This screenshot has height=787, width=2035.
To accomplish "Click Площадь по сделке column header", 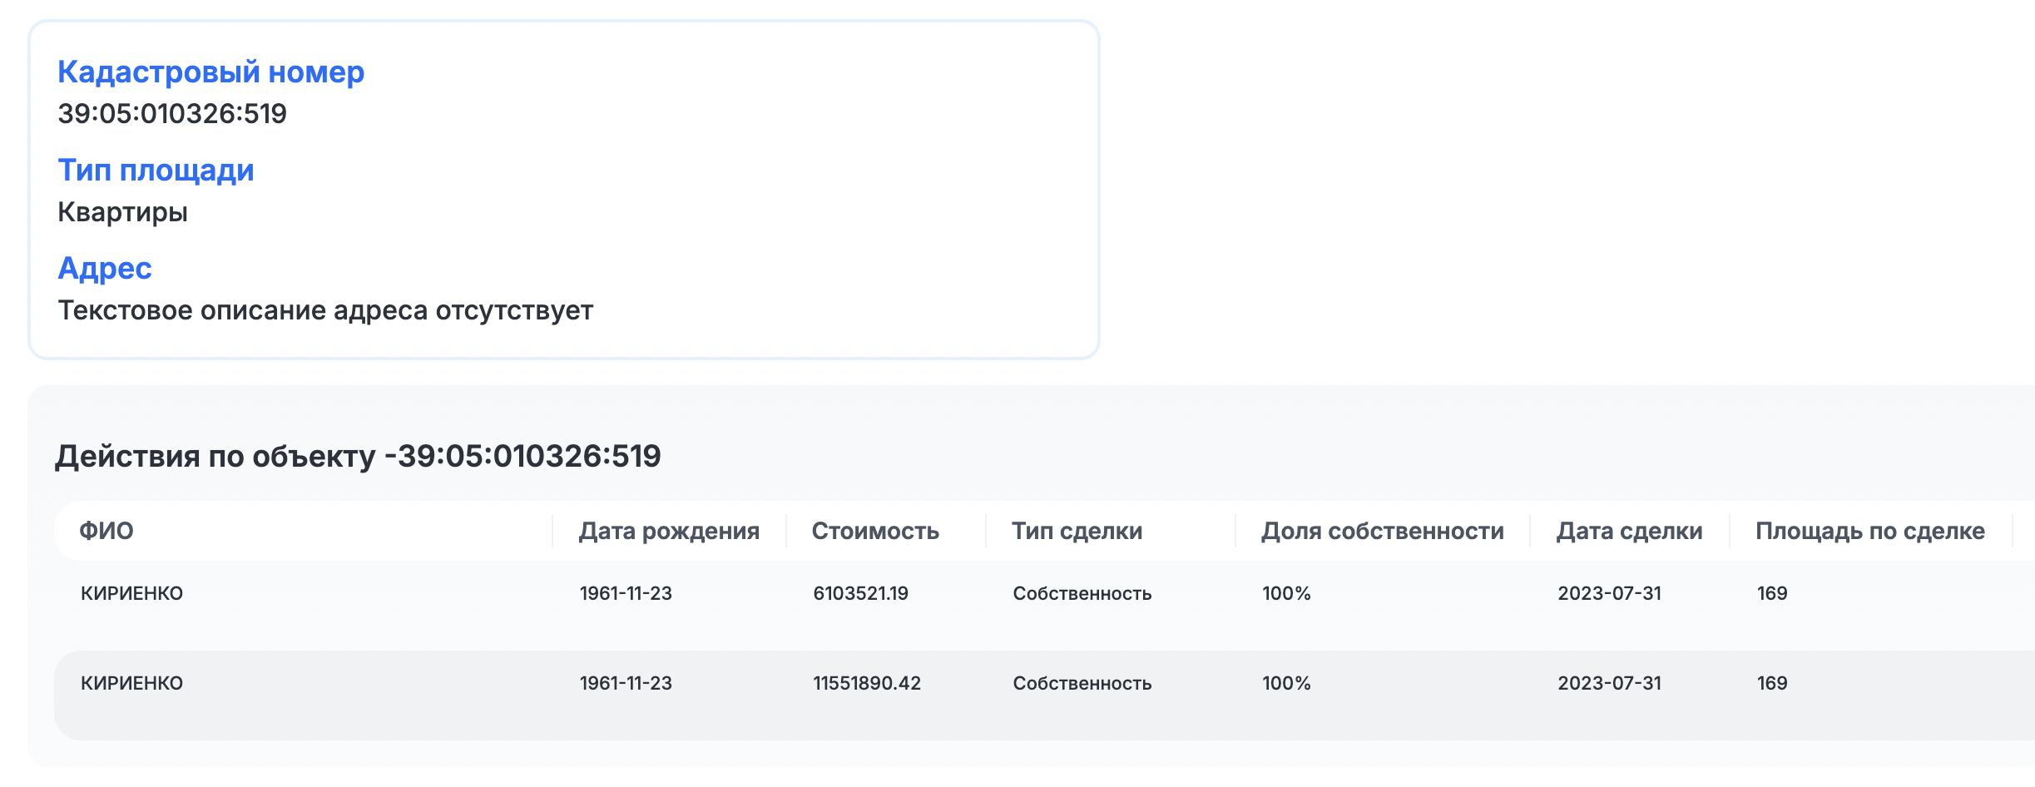I will [x=1870, y=531].
